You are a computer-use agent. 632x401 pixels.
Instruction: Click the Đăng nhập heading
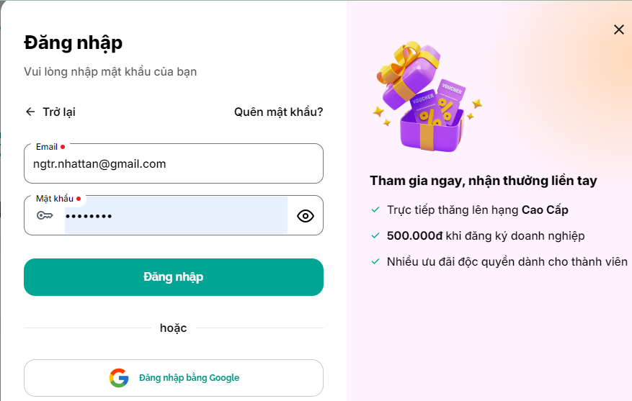point(74,43)
